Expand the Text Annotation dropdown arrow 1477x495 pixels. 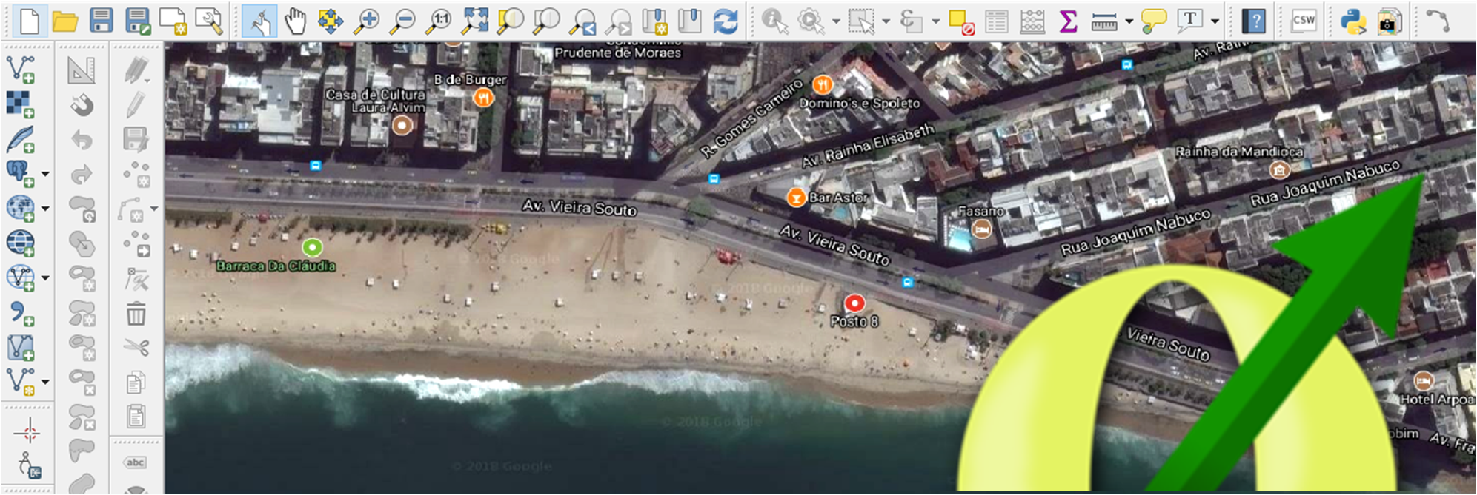click(x=1215, y=21)
